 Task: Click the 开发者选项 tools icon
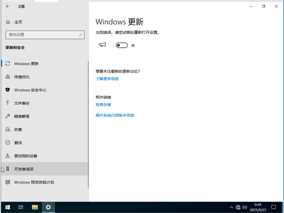coord(8,169)
